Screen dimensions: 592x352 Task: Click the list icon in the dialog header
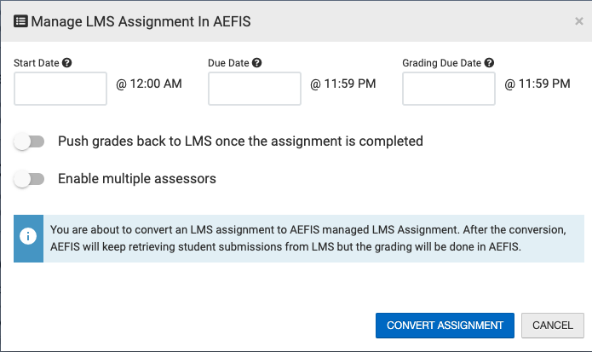[20, 21]
